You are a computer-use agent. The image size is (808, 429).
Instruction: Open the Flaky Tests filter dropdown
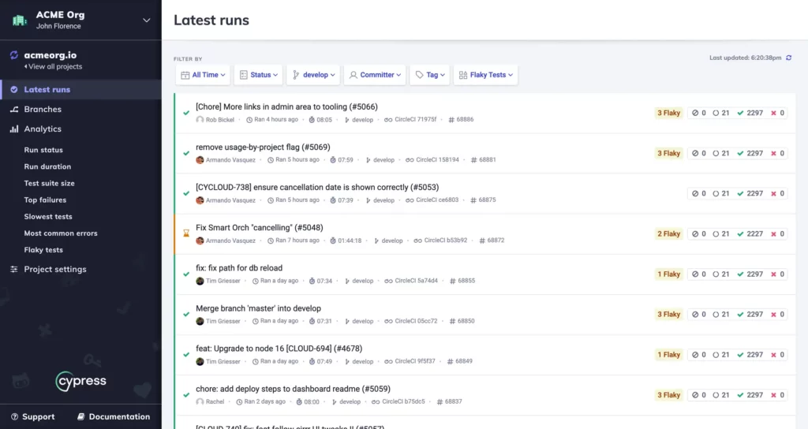click(486, 75)
